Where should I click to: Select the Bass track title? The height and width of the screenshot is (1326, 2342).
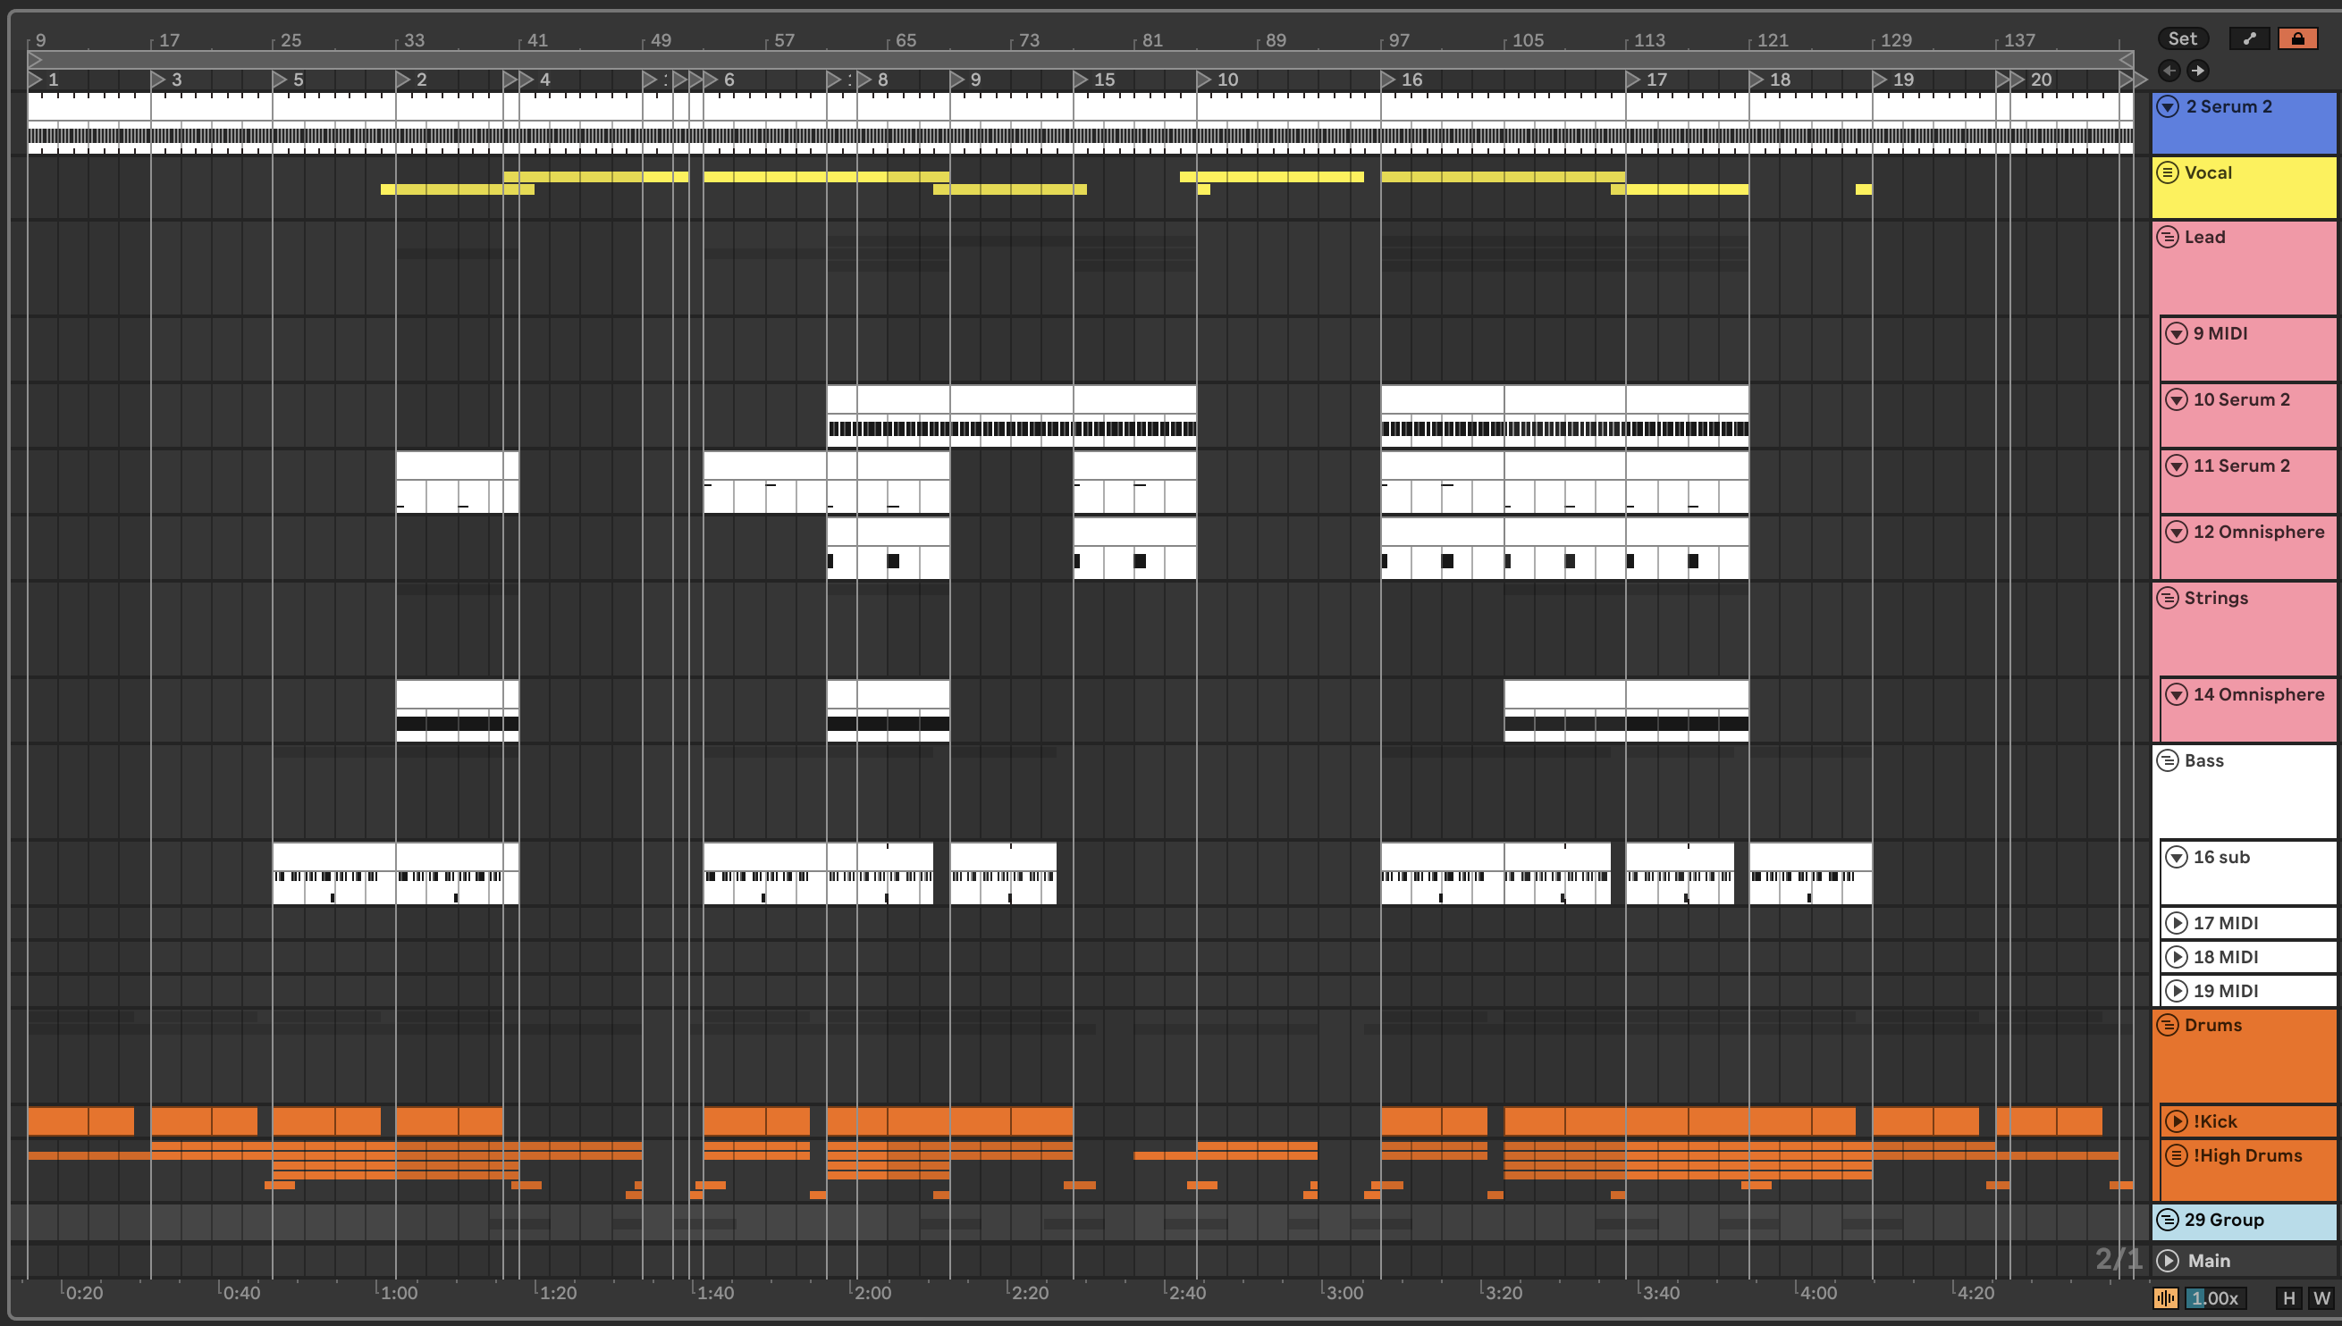(2204, 760)
